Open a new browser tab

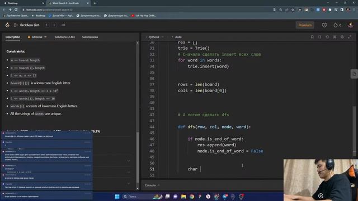coord(95,3)
